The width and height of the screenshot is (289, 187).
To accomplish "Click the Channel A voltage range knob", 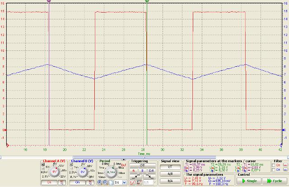I will (54, 172).
